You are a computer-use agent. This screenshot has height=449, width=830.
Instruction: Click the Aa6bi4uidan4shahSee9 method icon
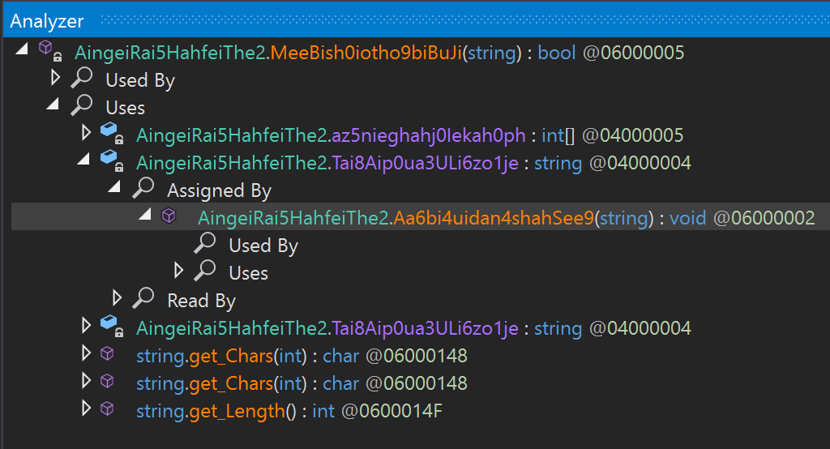169,216
